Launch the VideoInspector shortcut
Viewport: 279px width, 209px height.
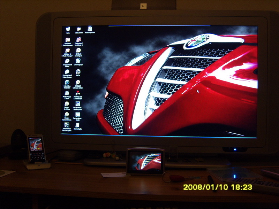(90, 29)
